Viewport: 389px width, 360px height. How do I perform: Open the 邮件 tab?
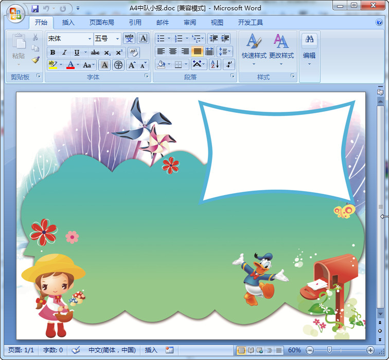(x=163, y=23)
